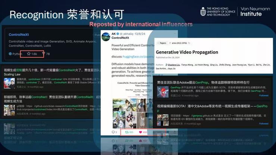This screenshot has width=276, height=155.
Task: Click the ControlNeXt repository description text
Action: point(53,43)
